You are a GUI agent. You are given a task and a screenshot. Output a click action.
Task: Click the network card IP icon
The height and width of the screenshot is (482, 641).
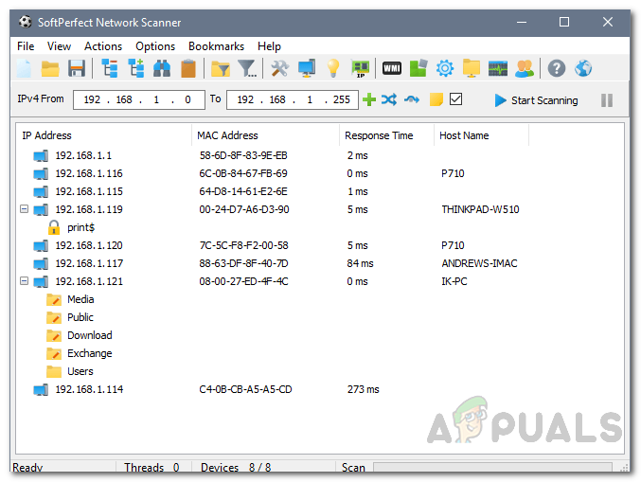(x=360, y=68)
